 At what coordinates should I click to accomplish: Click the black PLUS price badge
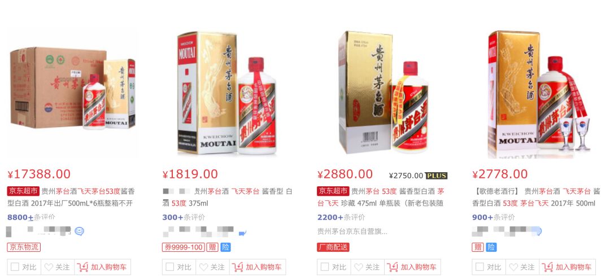(436, 176)
